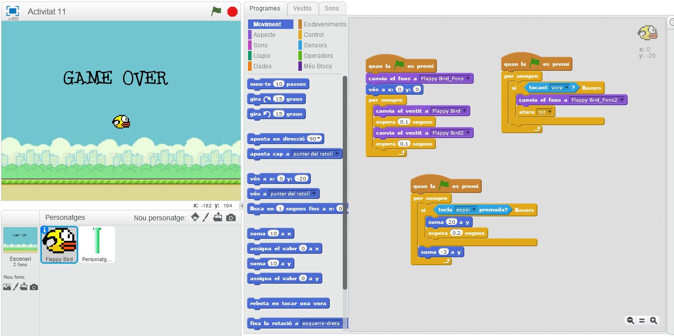Upload a backdrop from file
This screenshot has height=336, width=674.
(x=24, y=287)
